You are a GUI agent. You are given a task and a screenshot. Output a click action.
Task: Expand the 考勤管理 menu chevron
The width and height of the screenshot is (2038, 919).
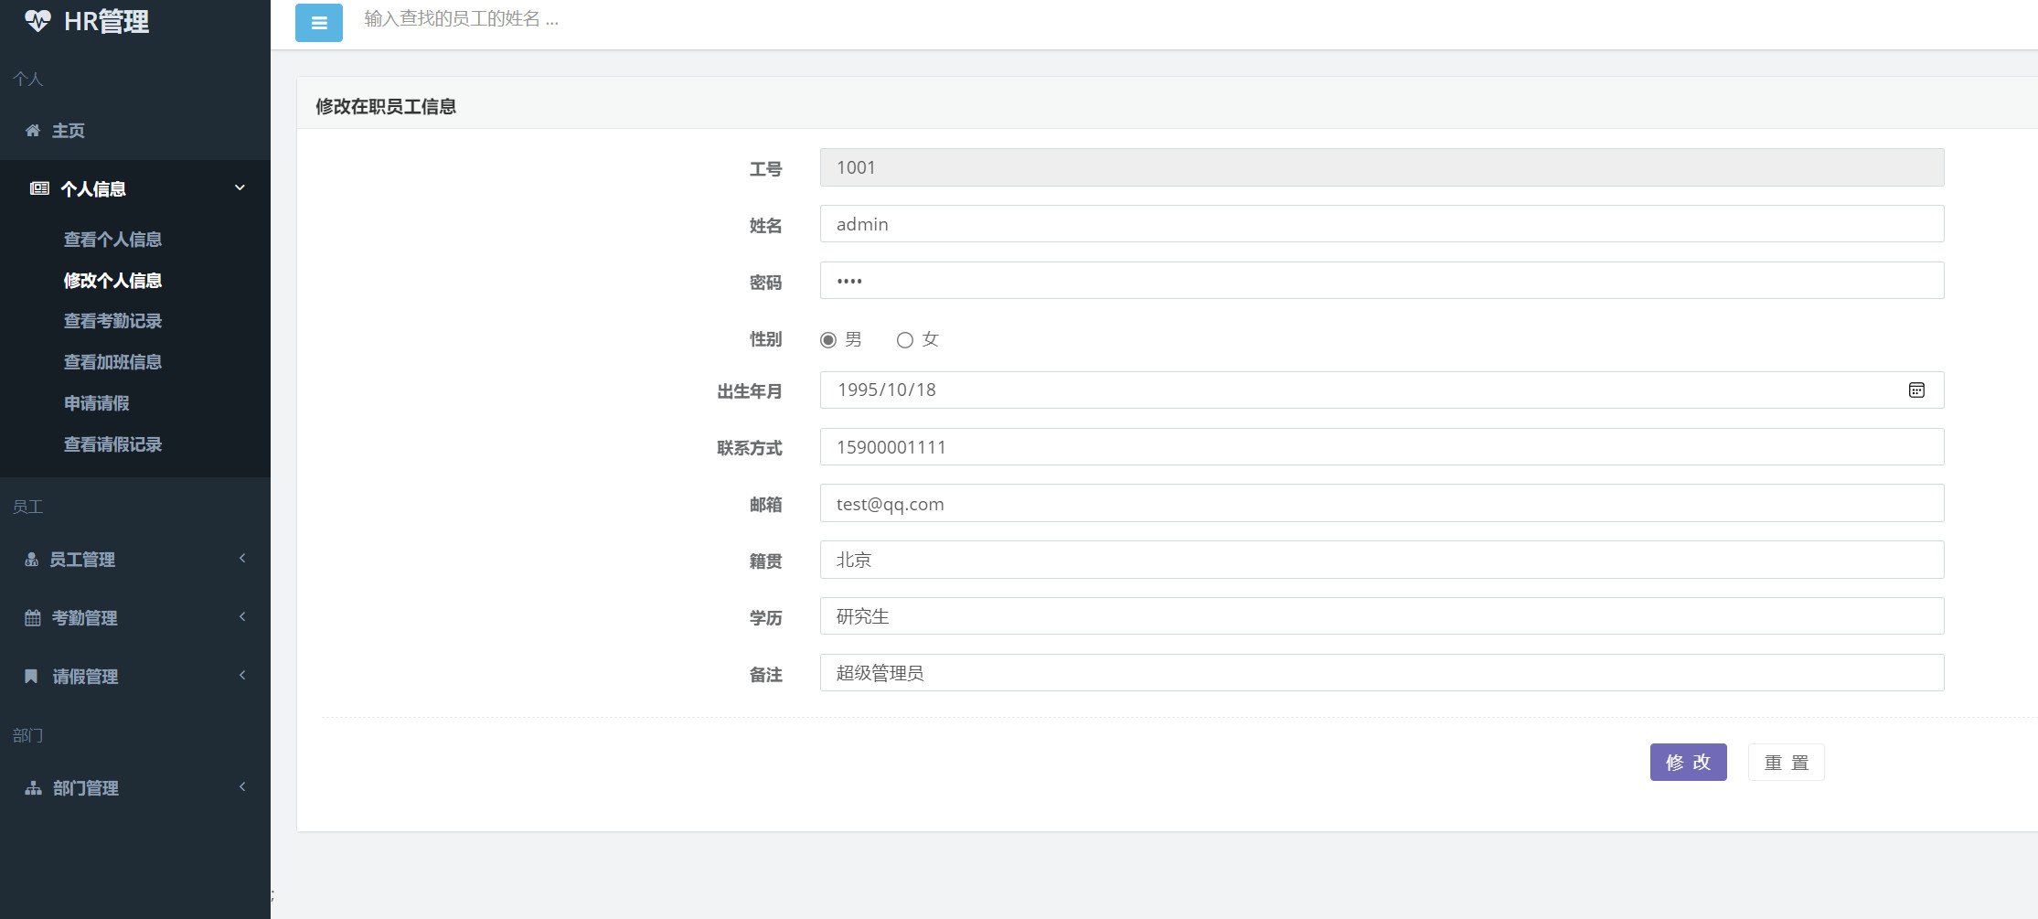tap(242, 616)
